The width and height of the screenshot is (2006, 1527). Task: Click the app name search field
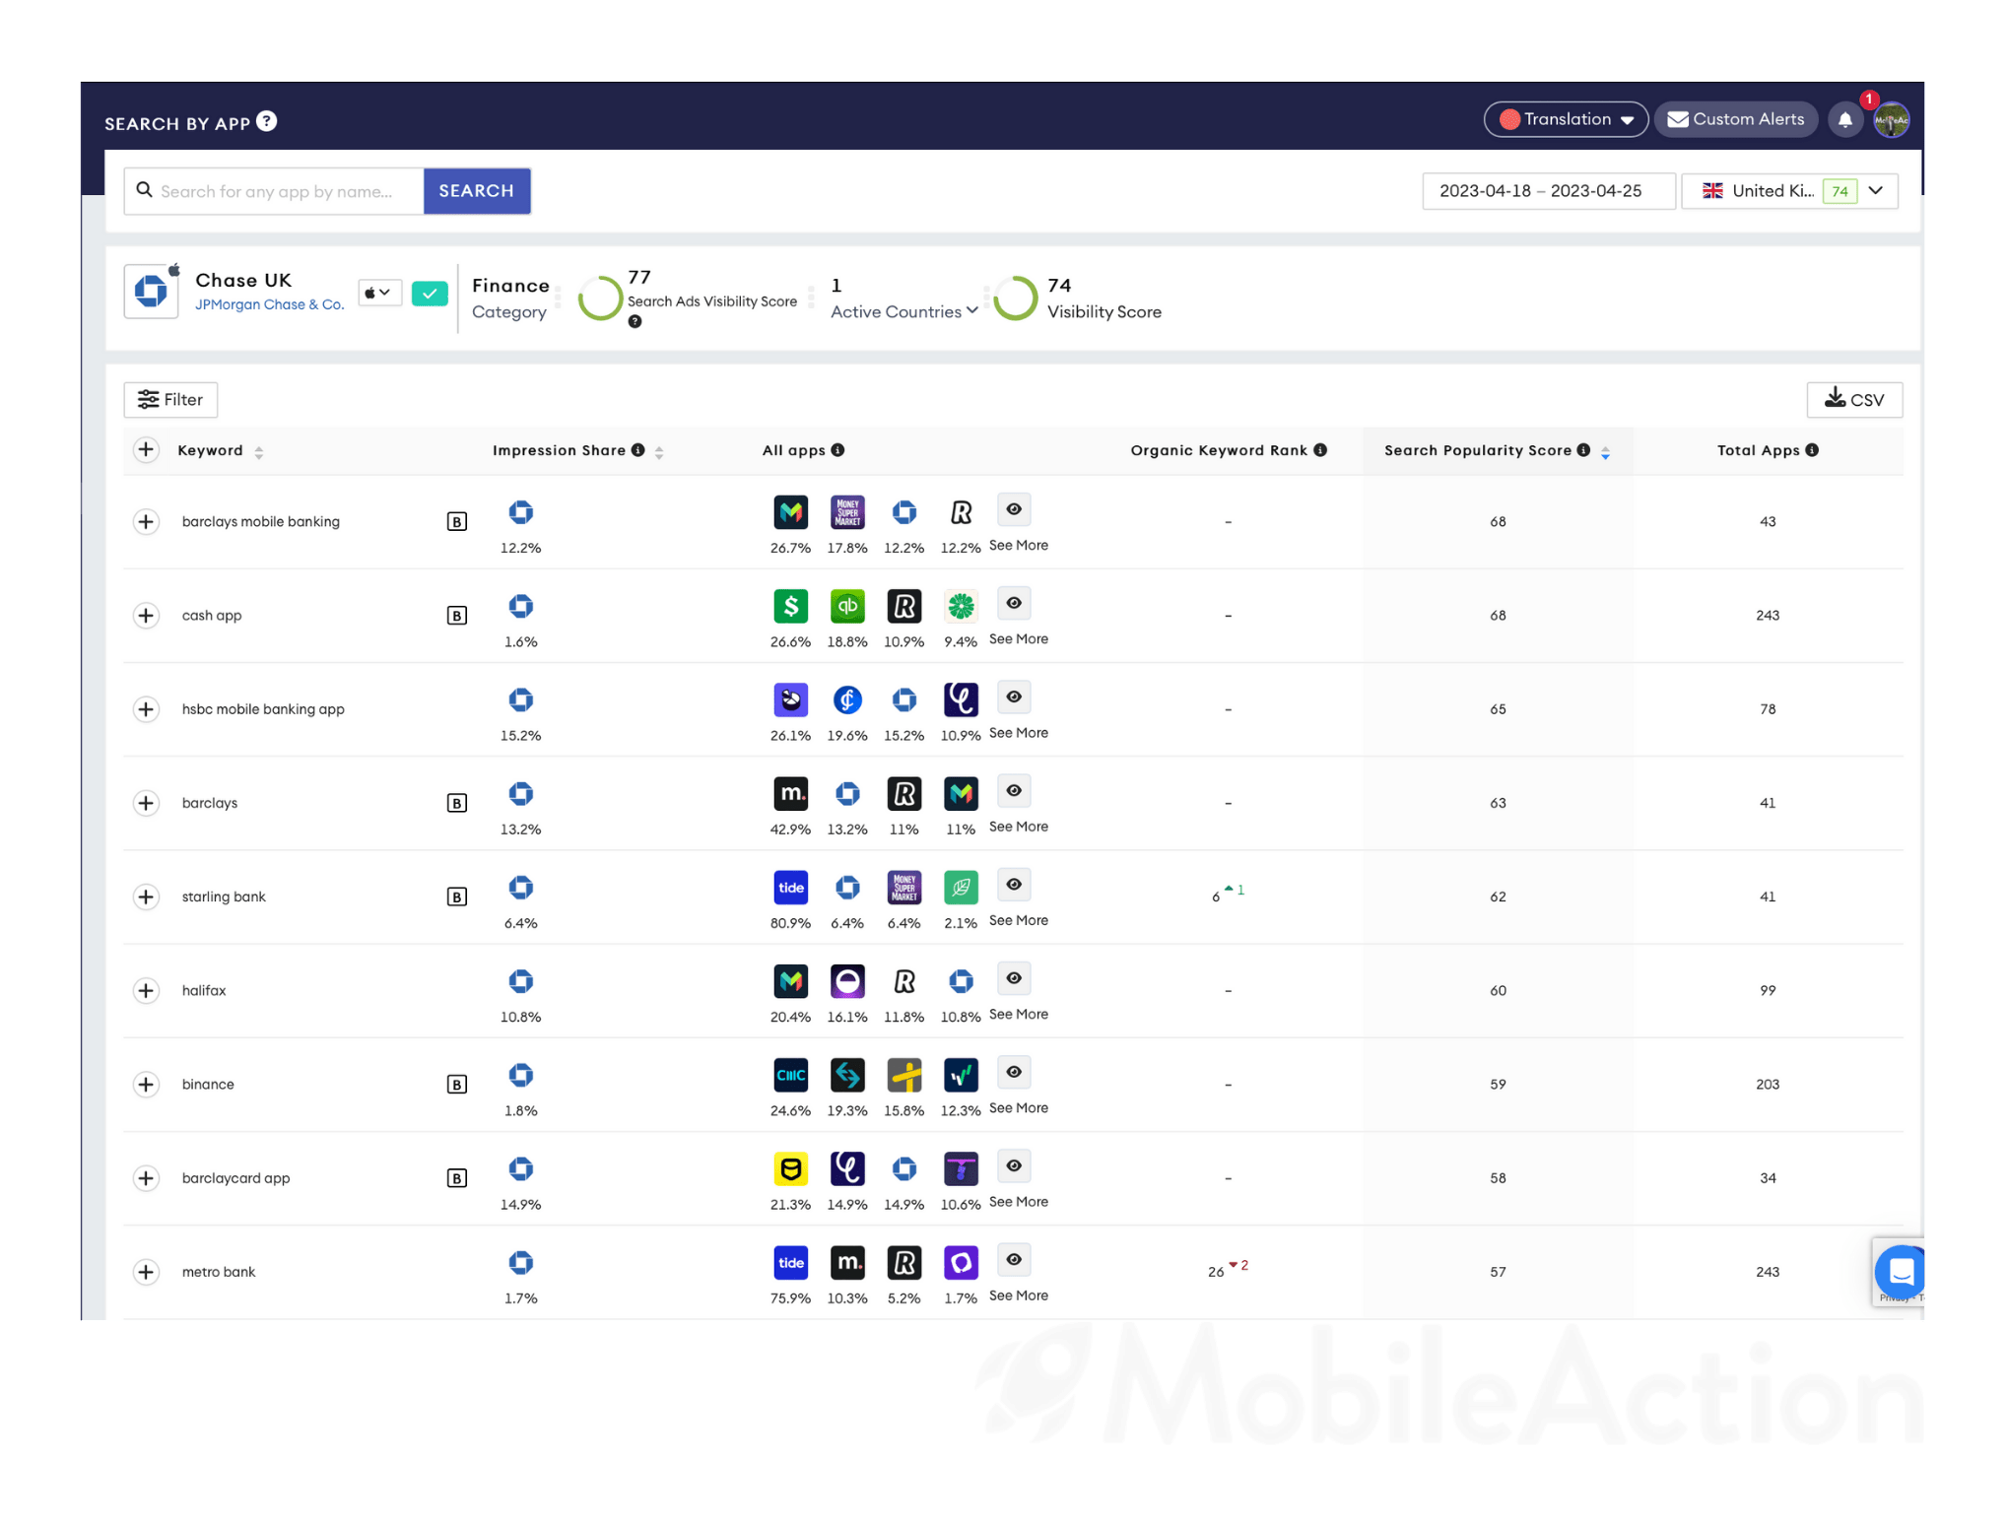pyautogui.click(x=275, y=191)
